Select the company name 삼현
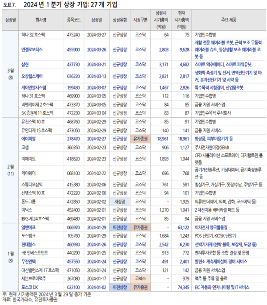This screenshot has height=305, width=267. tap(25, 65)
